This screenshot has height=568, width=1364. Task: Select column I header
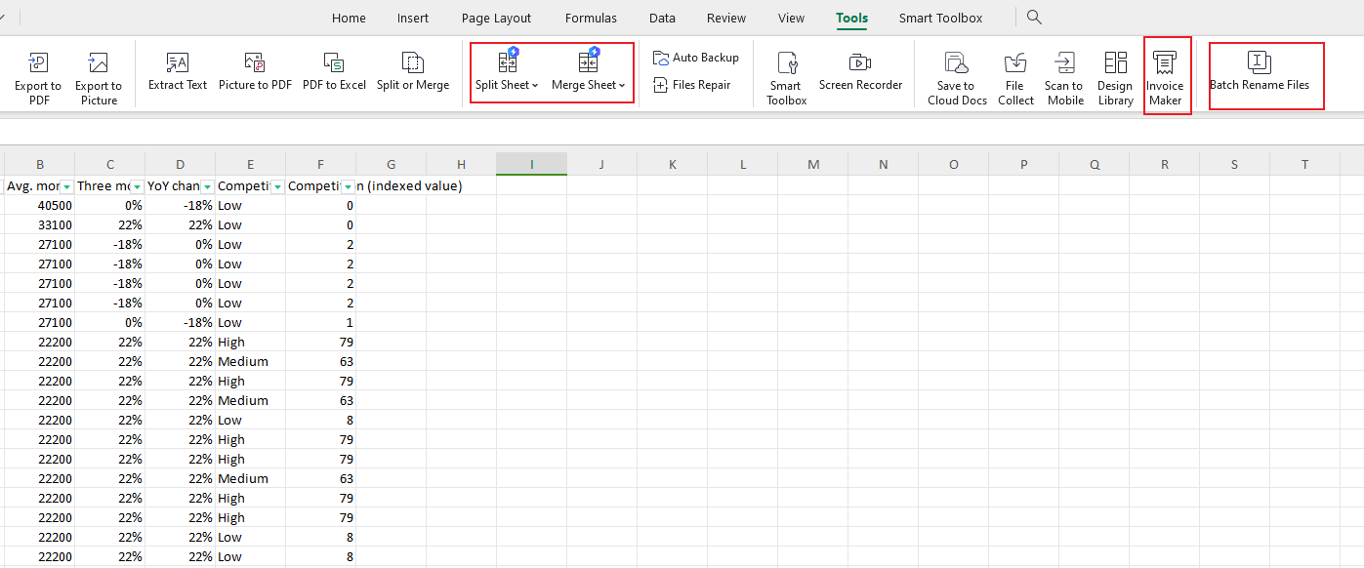coord(531,165)
